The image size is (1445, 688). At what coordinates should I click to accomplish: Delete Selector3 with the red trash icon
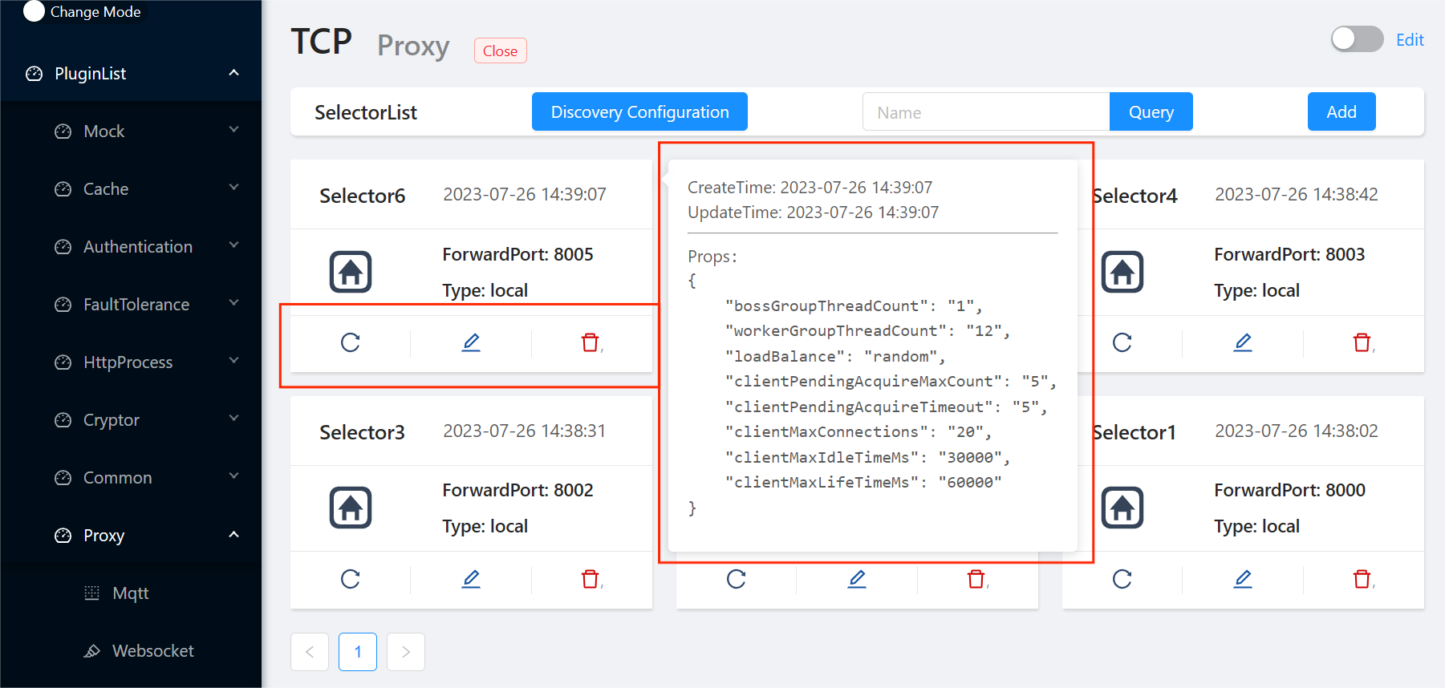[591, 579]
